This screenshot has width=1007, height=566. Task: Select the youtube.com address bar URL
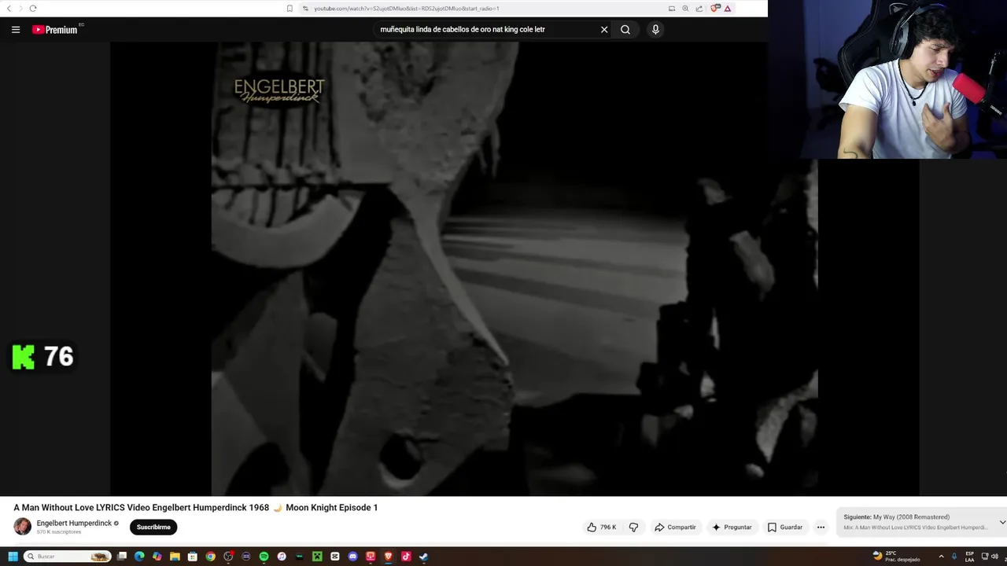click(x=406, y=9)
